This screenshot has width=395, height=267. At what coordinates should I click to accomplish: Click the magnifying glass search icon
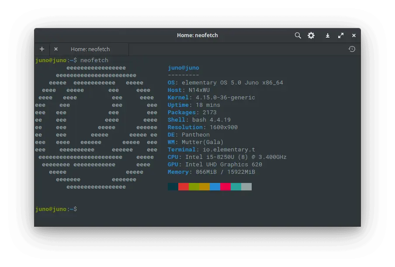coord(298,35)
